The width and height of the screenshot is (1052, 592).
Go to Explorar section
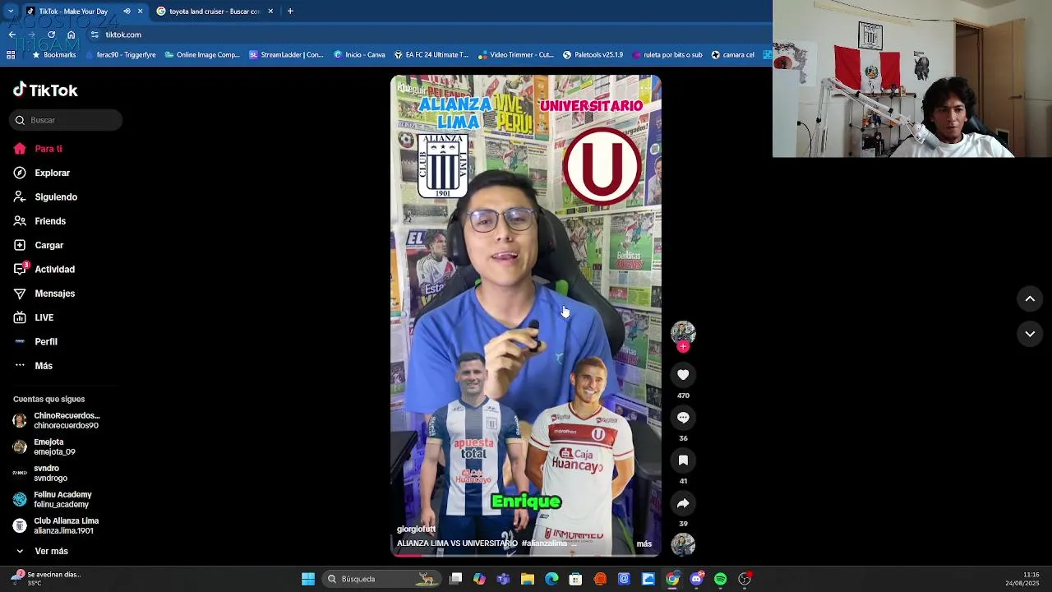[x=42, y=173]
